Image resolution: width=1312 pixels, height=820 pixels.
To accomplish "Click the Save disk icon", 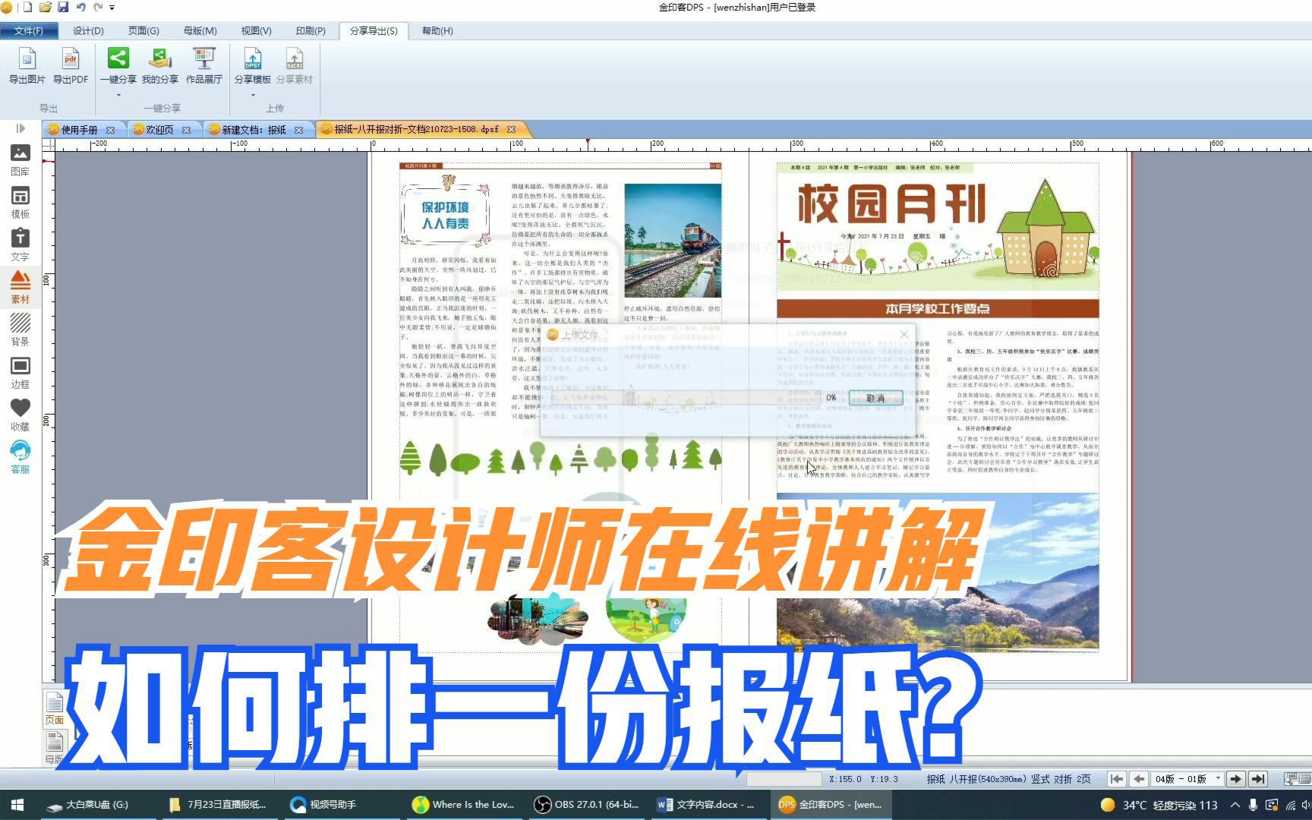I will coord(63,8).
